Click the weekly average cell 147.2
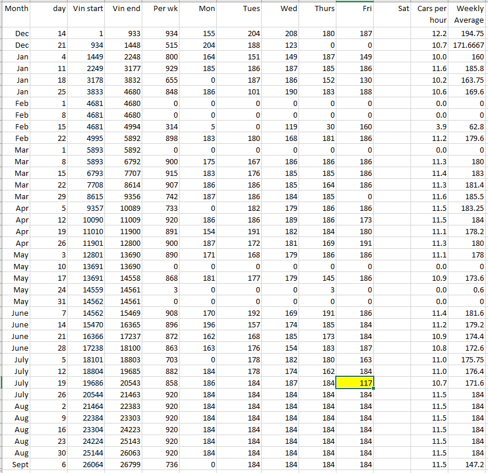The width and height of the screenshot is (488, 473). (x=469, y=464)
